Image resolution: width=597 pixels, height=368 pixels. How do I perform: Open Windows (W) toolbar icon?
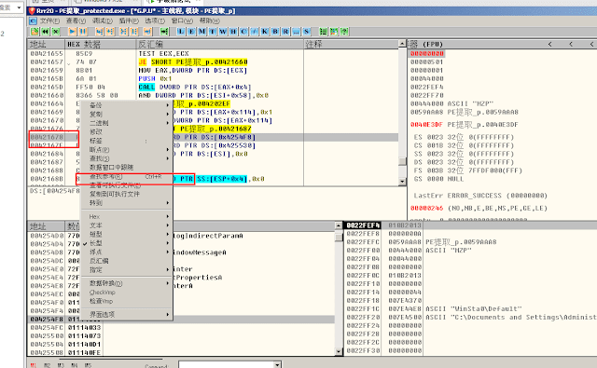[x=223, y=32]
